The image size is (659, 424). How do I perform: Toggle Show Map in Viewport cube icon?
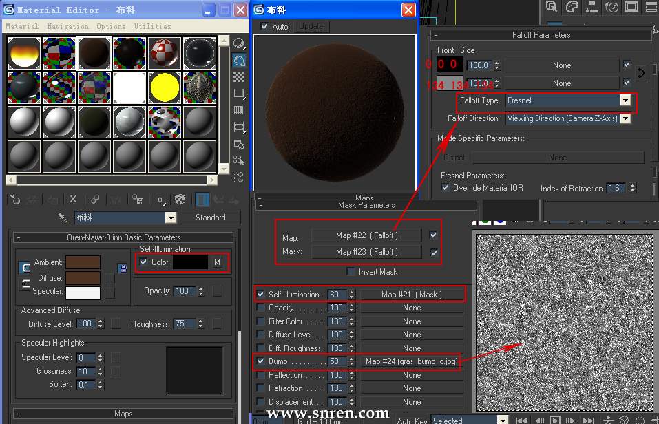click(180, 199)
